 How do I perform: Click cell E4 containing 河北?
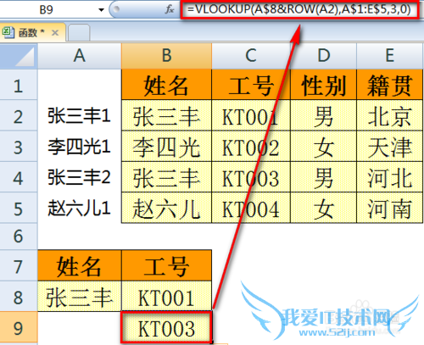coord(390,177)
